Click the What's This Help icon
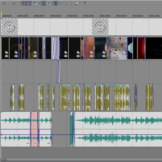 tap(84, 3)
